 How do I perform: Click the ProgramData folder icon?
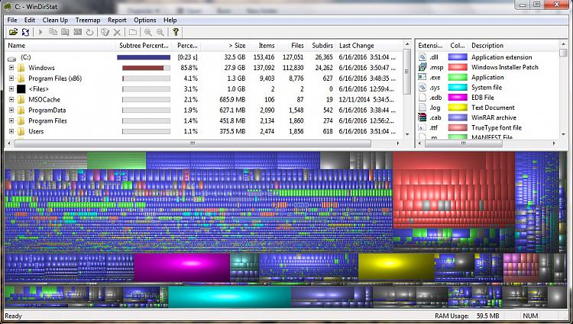(x=21, y=110)
